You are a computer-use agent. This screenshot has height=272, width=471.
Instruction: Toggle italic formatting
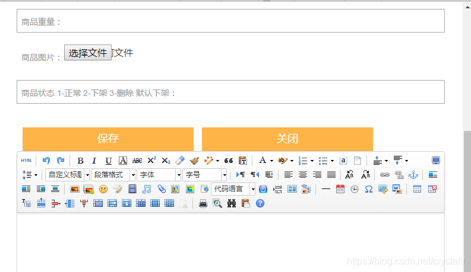94,161
